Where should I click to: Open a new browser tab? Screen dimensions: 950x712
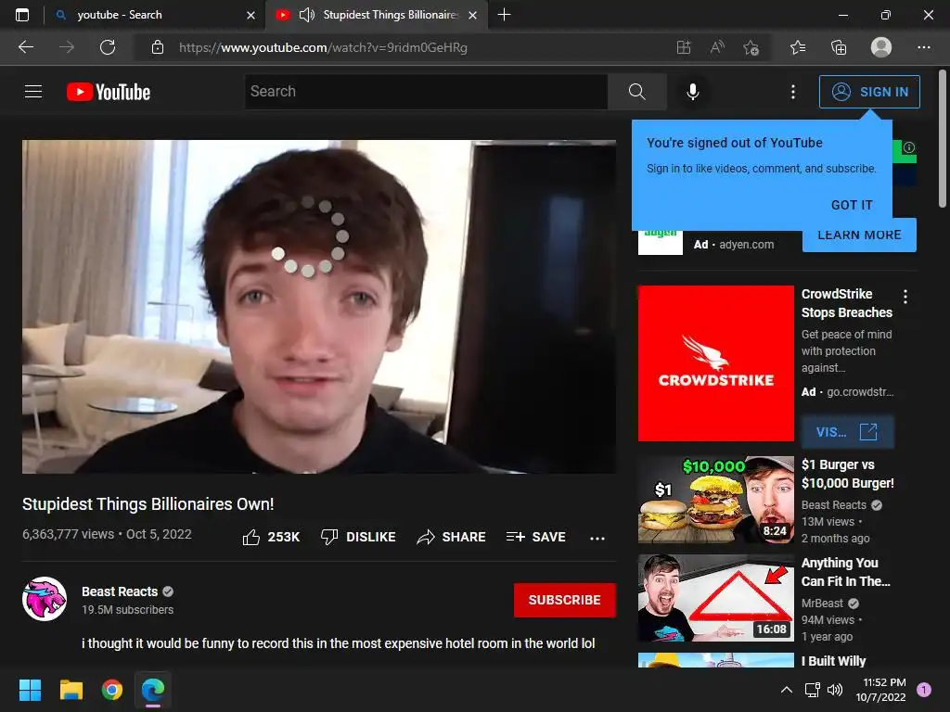pyautogui.click(x=504, y=15)
